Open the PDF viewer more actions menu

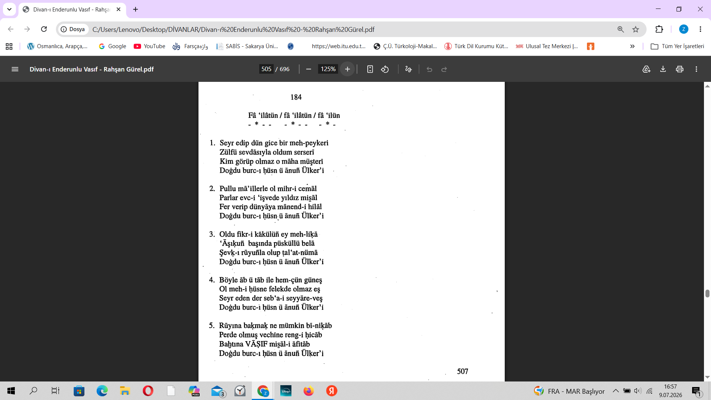pos(696,69)
